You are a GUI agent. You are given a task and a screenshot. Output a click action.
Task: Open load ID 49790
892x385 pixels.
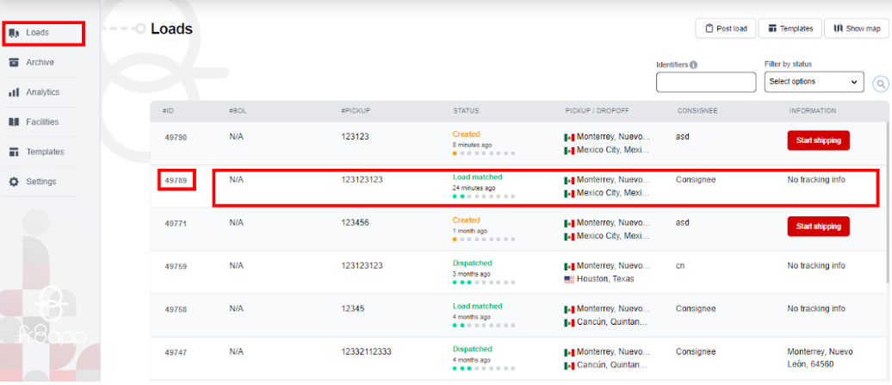click(x=176, y=138)
